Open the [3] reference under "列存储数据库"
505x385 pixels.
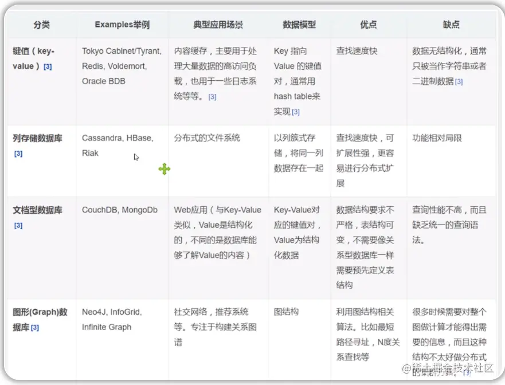pyautogui.click(x=18, y=154)
